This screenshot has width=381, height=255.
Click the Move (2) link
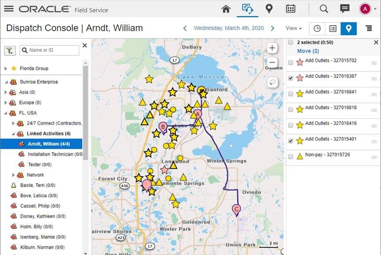308,51
